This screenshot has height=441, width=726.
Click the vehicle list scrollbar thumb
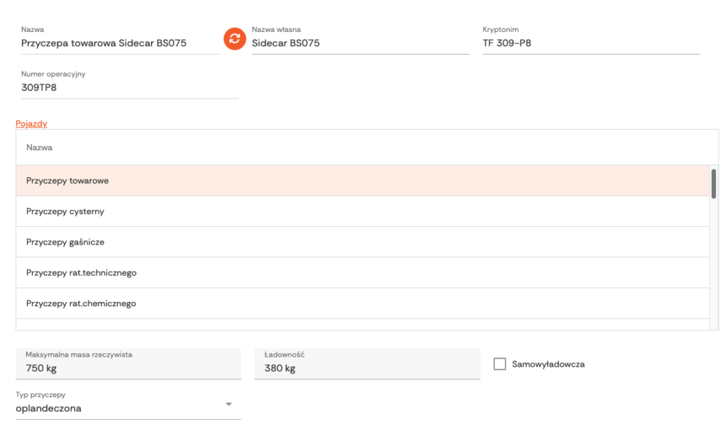713,182
